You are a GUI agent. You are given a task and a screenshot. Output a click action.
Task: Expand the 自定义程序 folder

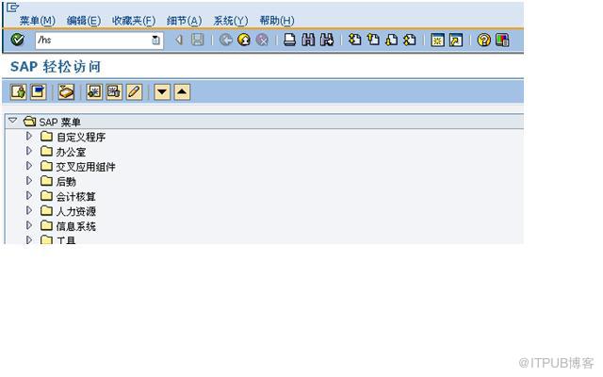click(x=29, y=136)
